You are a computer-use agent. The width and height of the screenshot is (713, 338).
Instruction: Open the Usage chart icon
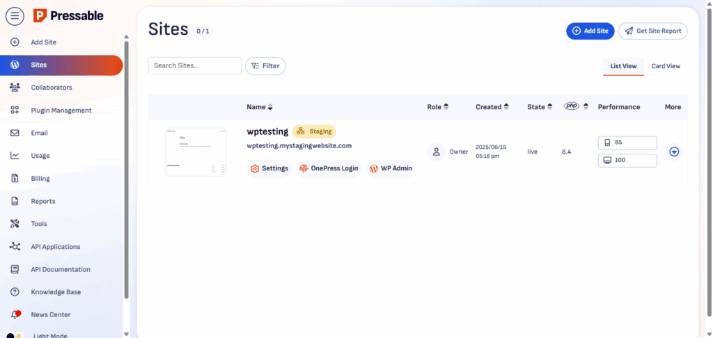[x=15, y=156]
